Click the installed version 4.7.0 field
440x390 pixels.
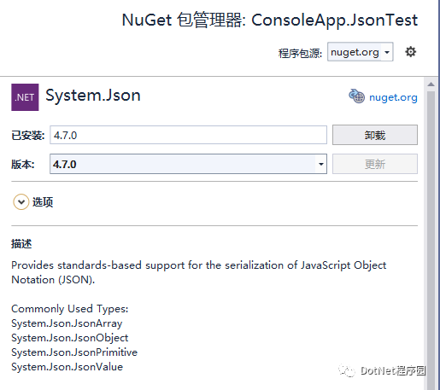188,135
